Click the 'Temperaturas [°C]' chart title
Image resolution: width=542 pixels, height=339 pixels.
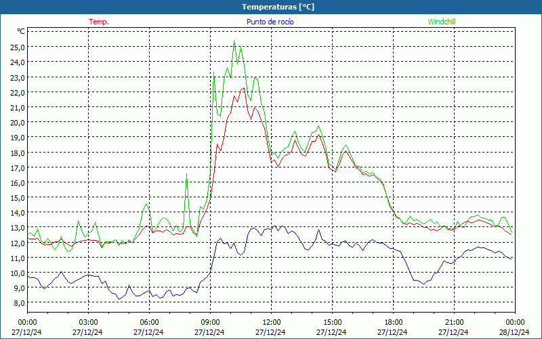pos(278,7)
